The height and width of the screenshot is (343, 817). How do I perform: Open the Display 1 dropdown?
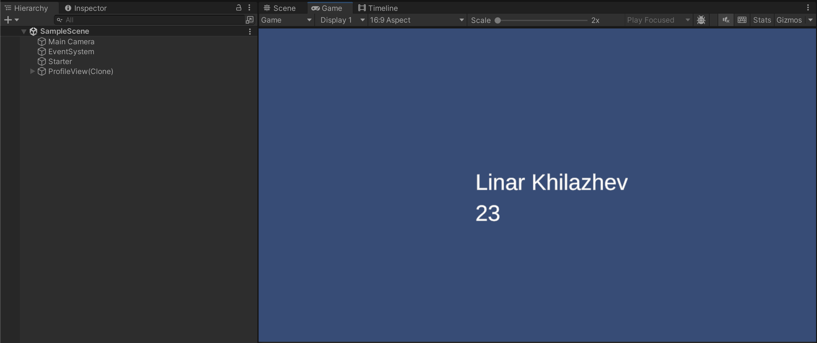pos(342,20)
